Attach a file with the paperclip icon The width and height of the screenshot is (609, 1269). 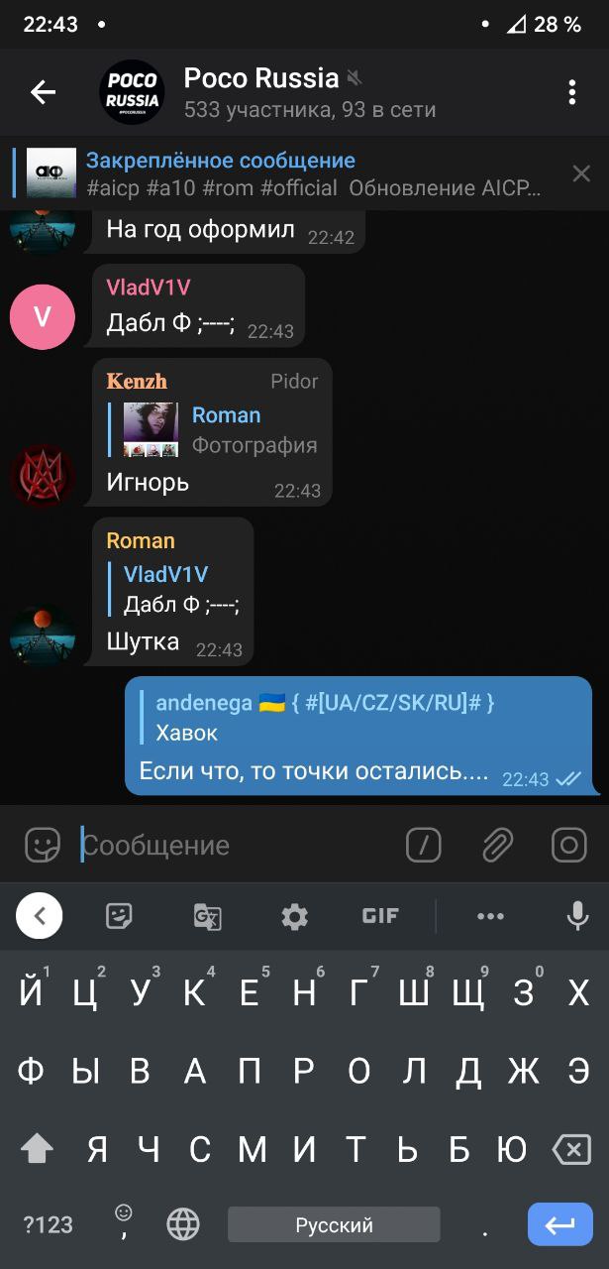tap(497, 845)
